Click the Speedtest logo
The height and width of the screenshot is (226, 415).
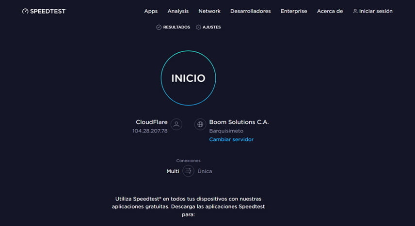(x=44, y=11)
